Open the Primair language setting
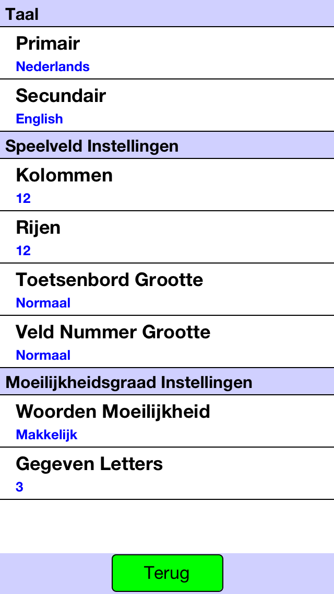Image resolution: width=334 pixels, height=594 pixels. click(167, 53)
